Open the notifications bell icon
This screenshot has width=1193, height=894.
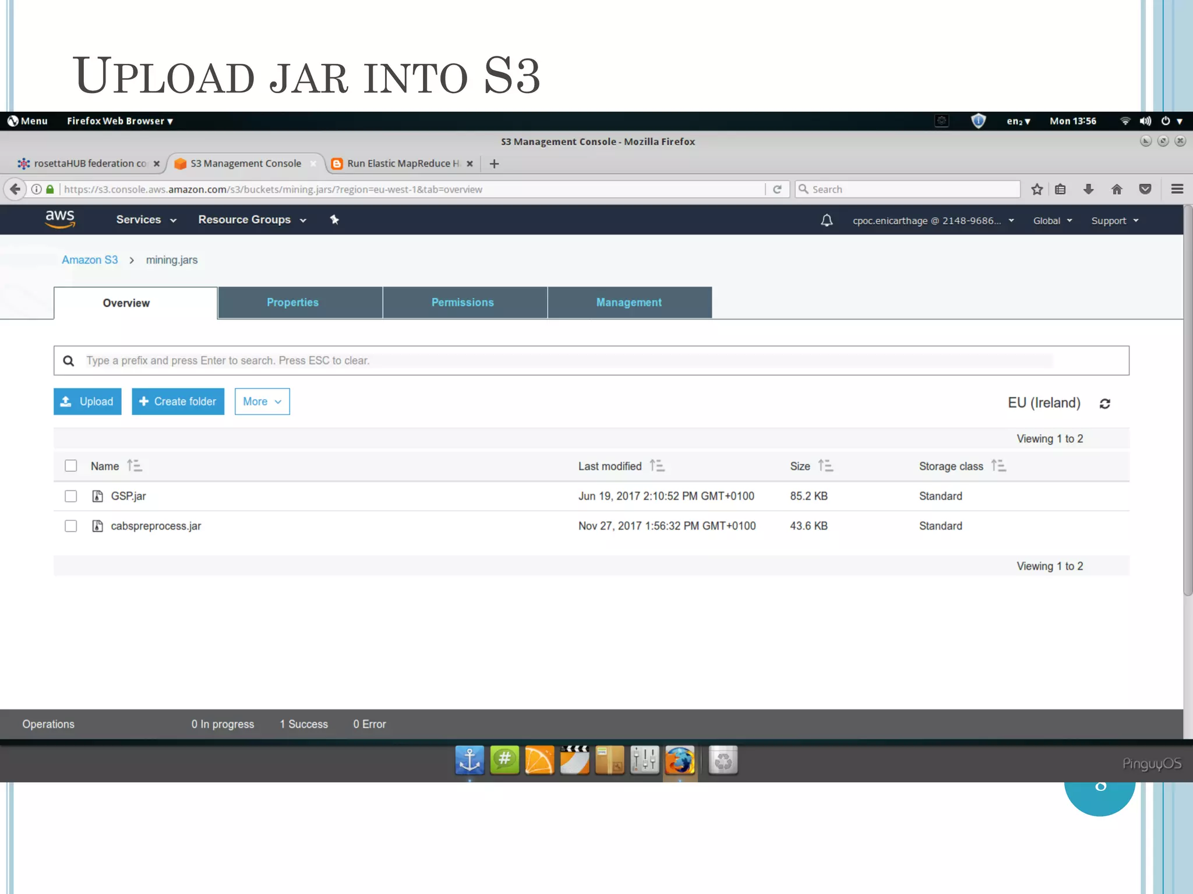coord(827,221)
